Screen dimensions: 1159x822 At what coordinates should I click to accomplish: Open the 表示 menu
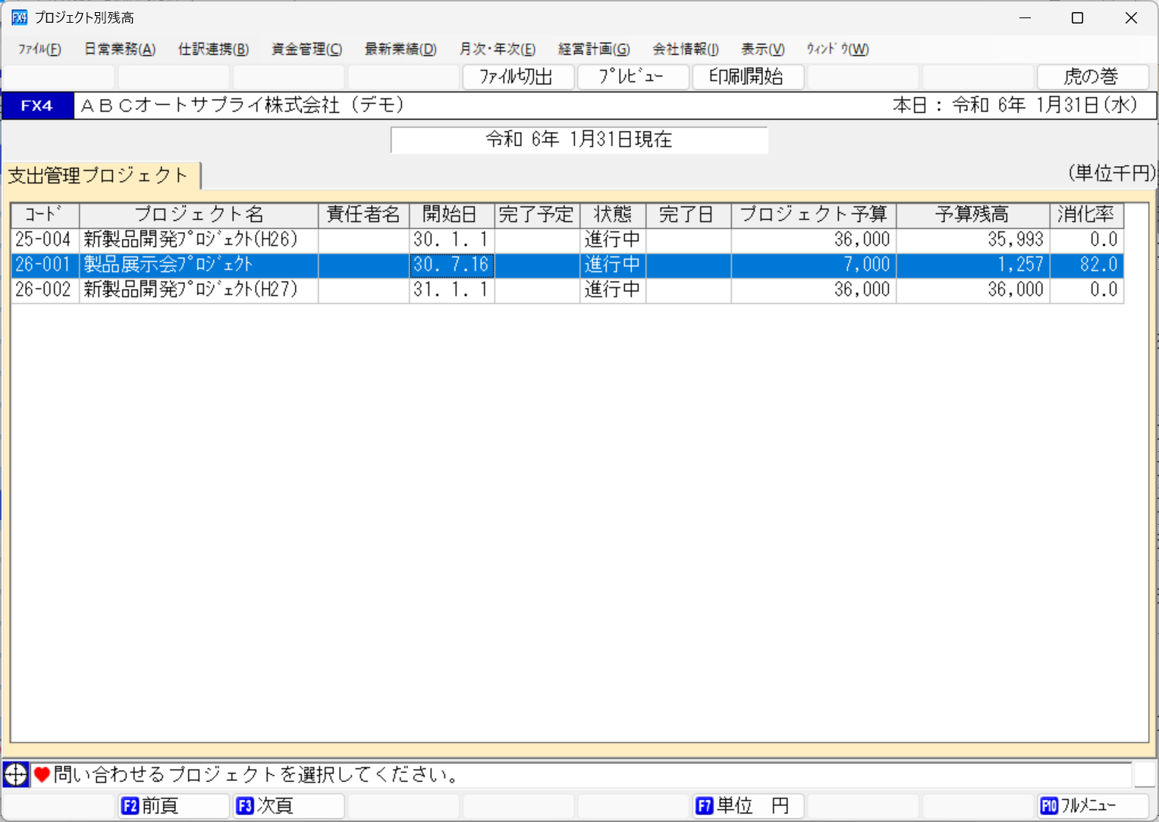(x=762, y=49)
